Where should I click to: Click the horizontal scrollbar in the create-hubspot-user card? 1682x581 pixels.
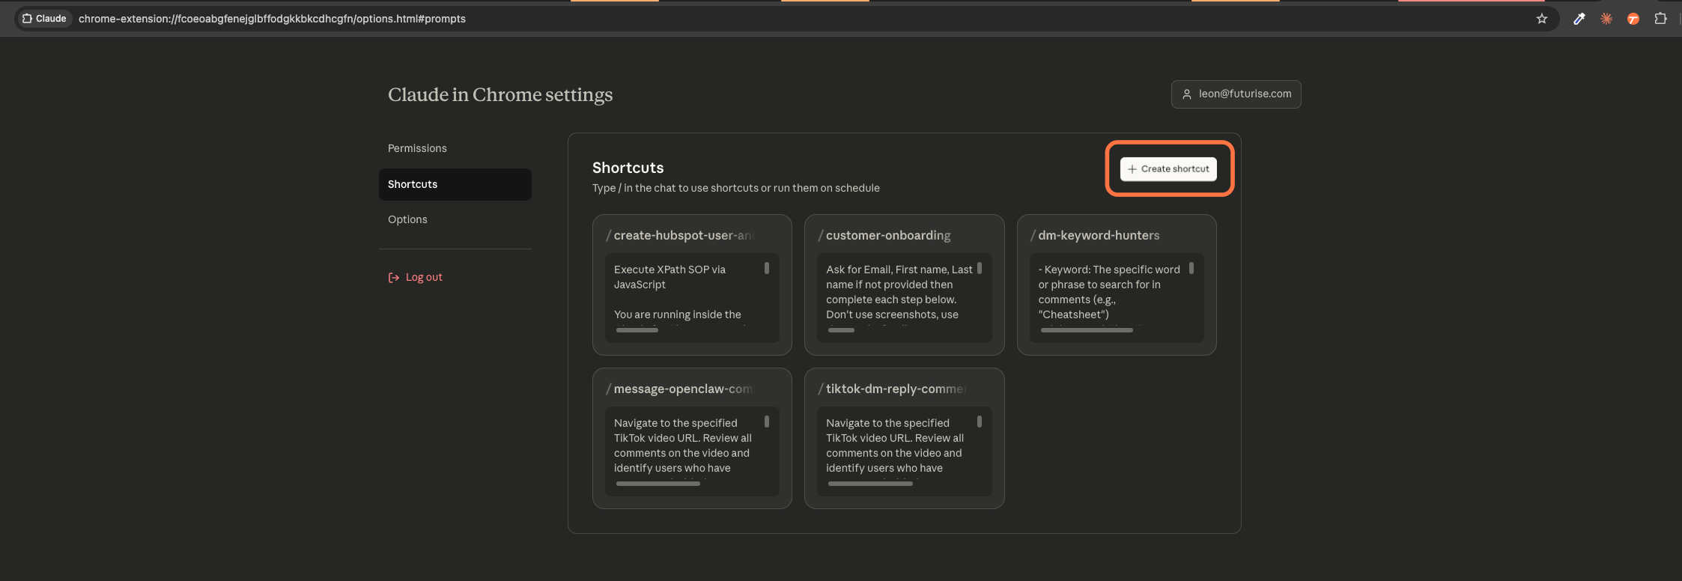(x=637, y=330)
